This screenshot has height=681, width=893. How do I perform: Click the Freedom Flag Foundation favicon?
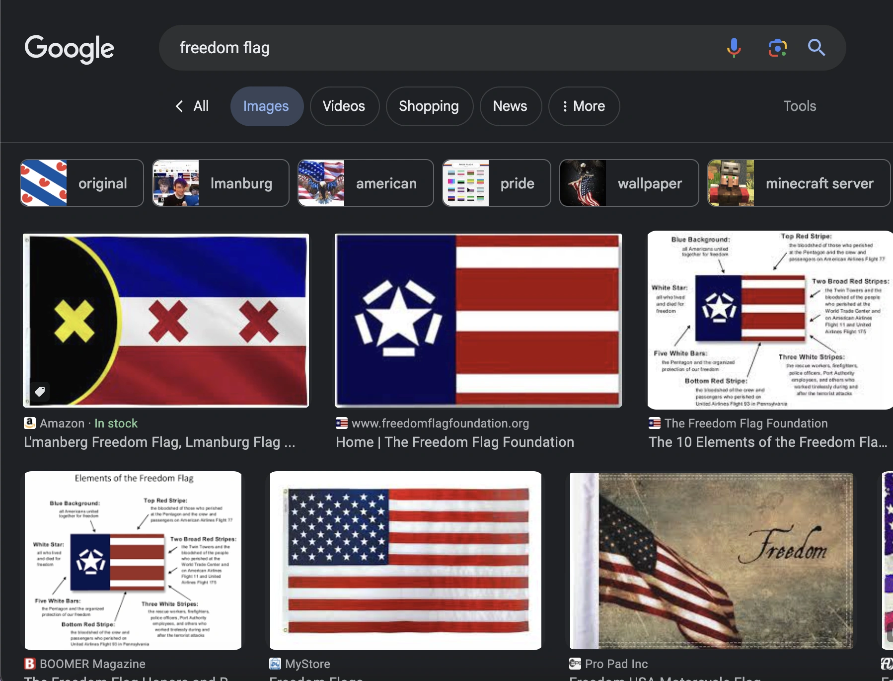point(341,423)
